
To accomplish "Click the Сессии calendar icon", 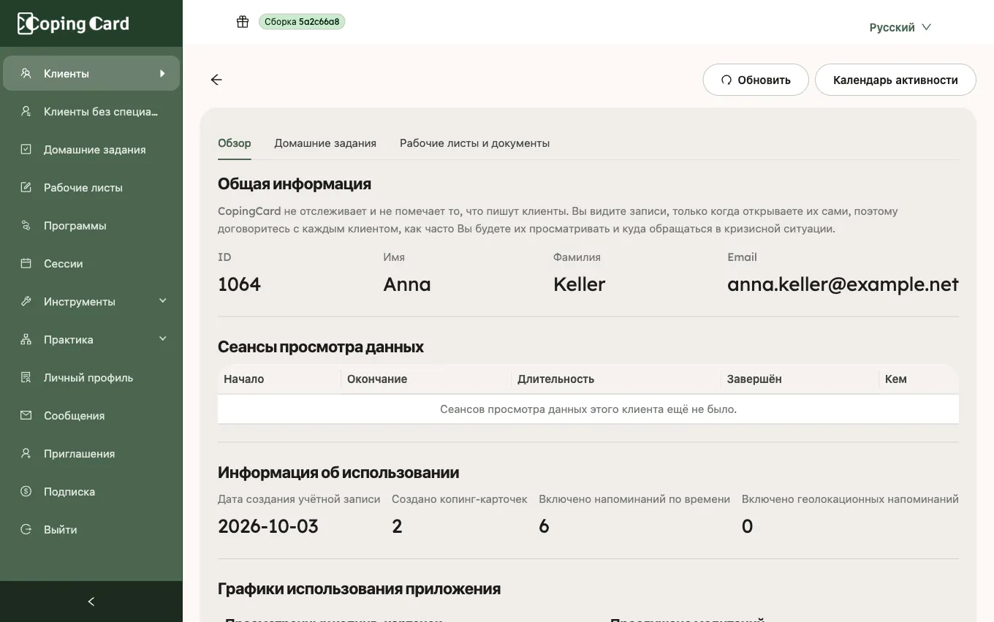I will (x=26, y=263).
